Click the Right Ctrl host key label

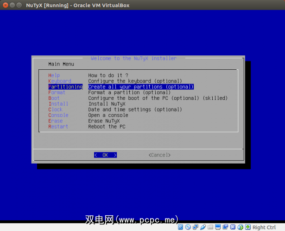point(264,227)
